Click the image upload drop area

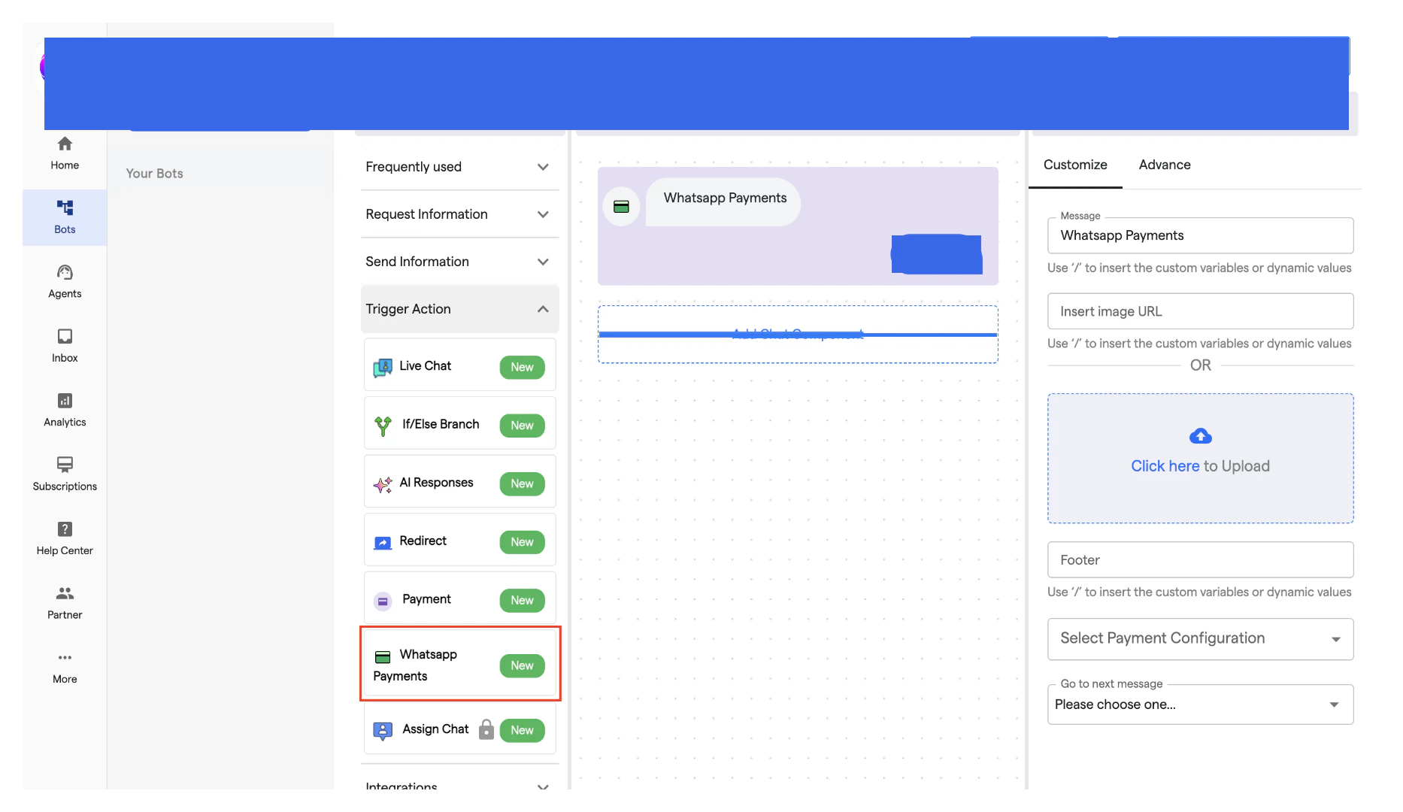pyautogui.click(x=1200, y=458)
